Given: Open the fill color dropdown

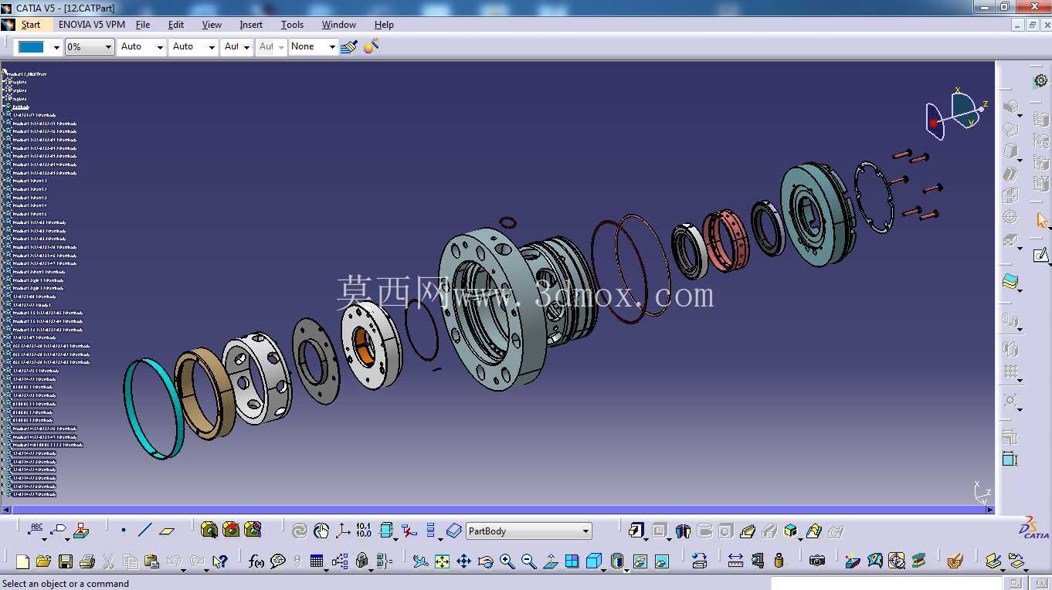Looking at the screenshot, I should click(56, 47).
